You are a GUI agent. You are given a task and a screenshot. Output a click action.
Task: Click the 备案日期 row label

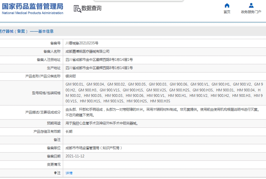54,156
